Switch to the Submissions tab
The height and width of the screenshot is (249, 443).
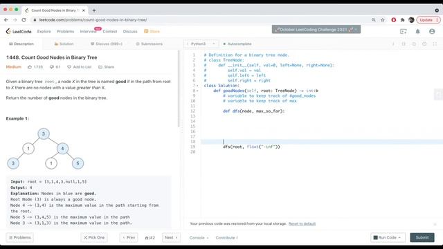[x=150, y=44]
